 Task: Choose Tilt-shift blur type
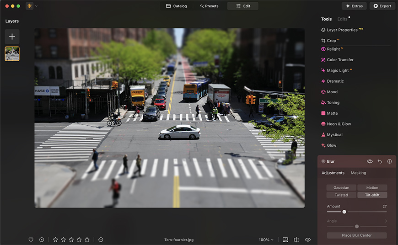point(372,195)
